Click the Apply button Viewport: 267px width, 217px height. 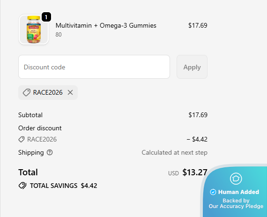pos(192,67)
